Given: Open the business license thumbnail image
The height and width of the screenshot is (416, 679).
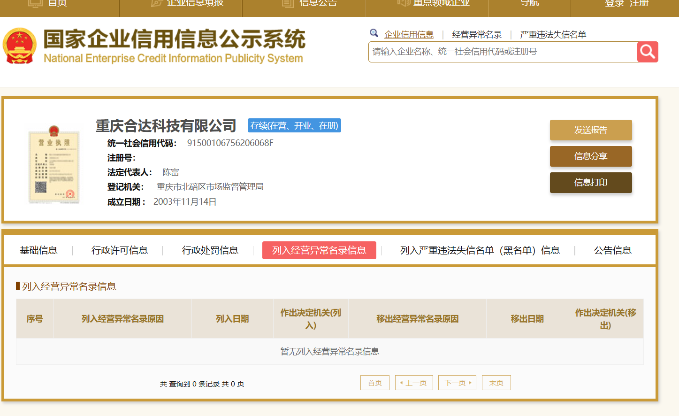Looking at the screenshot, I should (54, 164).
